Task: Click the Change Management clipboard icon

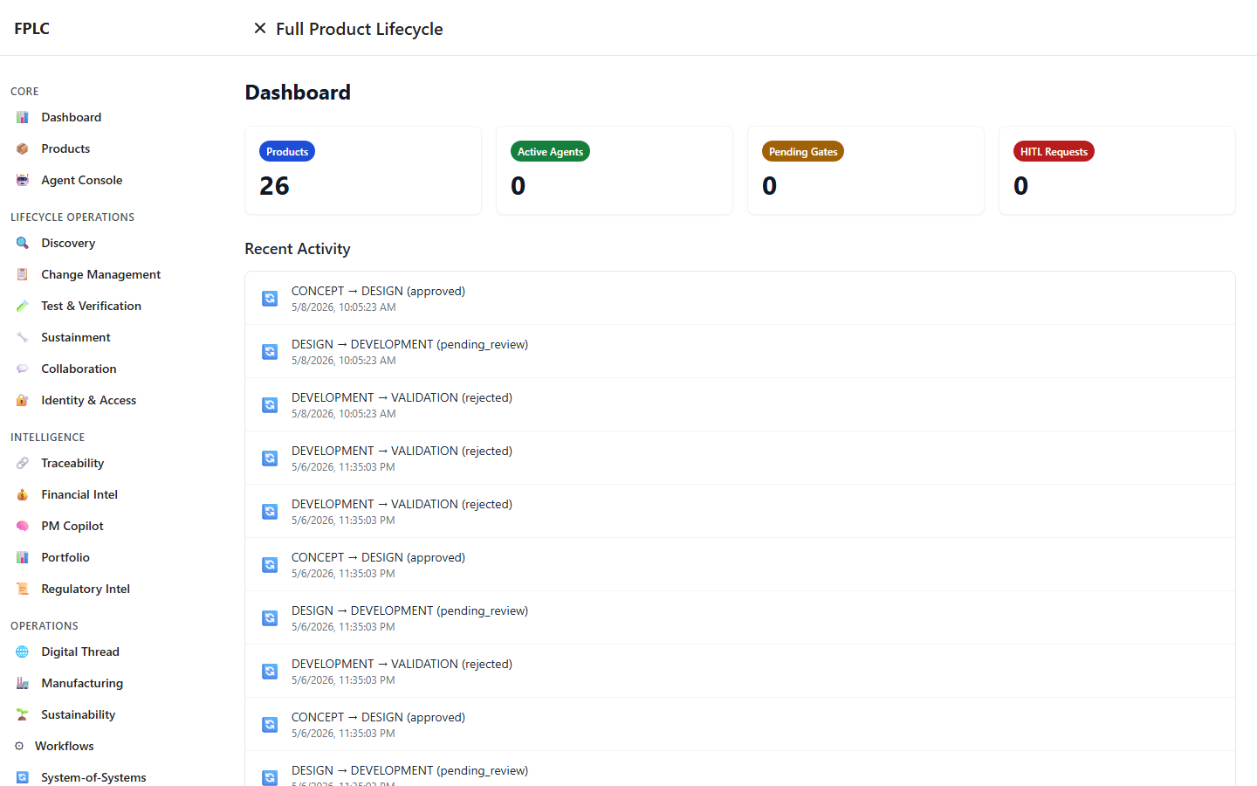Action: [23, 274]
